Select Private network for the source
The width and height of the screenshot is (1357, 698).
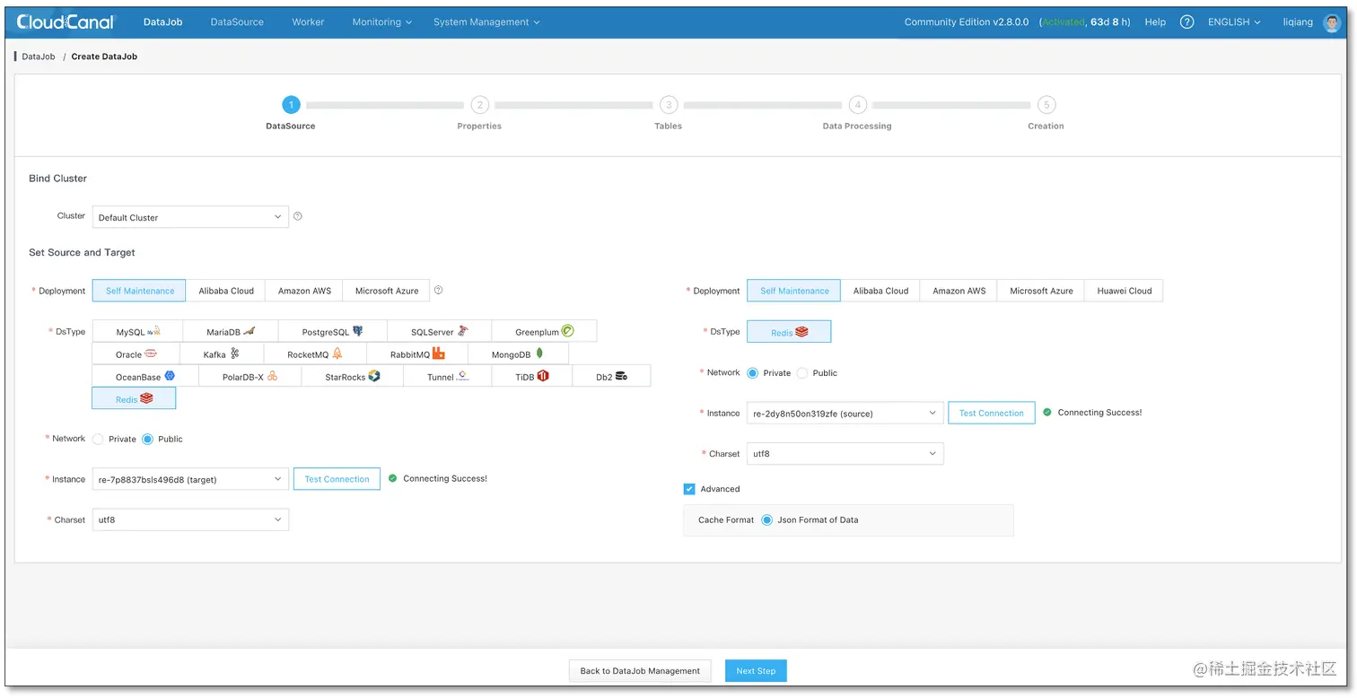click(x=98, y=439)
